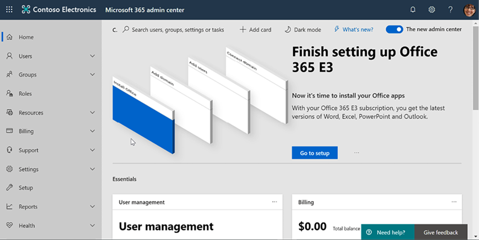Open the user profile picture

[x=470, y=10]
